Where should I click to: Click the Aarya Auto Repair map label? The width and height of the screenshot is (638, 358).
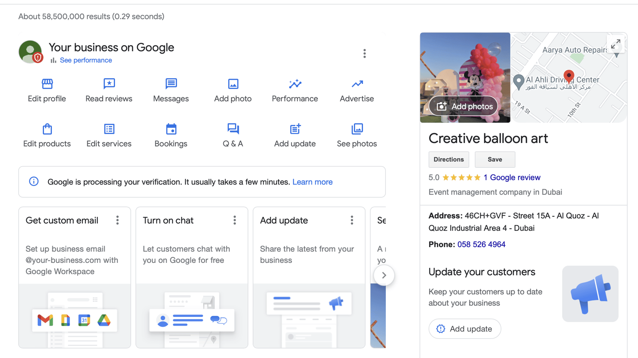[x=575, y=50]
